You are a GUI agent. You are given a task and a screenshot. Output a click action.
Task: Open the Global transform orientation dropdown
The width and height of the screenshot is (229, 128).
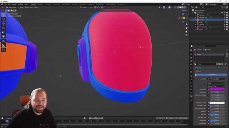coord(84,7)
